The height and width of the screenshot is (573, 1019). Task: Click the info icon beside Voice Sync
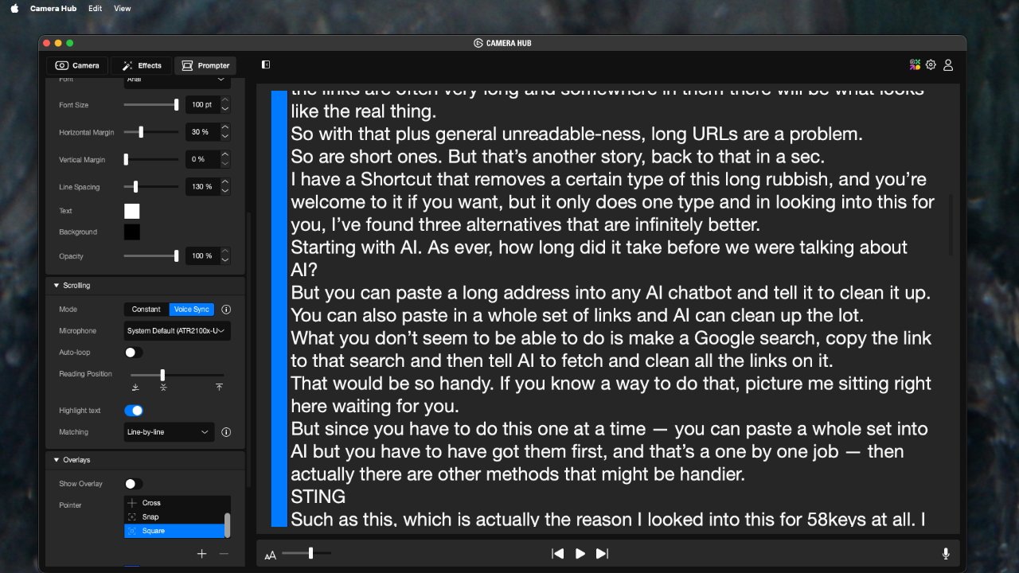(x=226, y=310)
